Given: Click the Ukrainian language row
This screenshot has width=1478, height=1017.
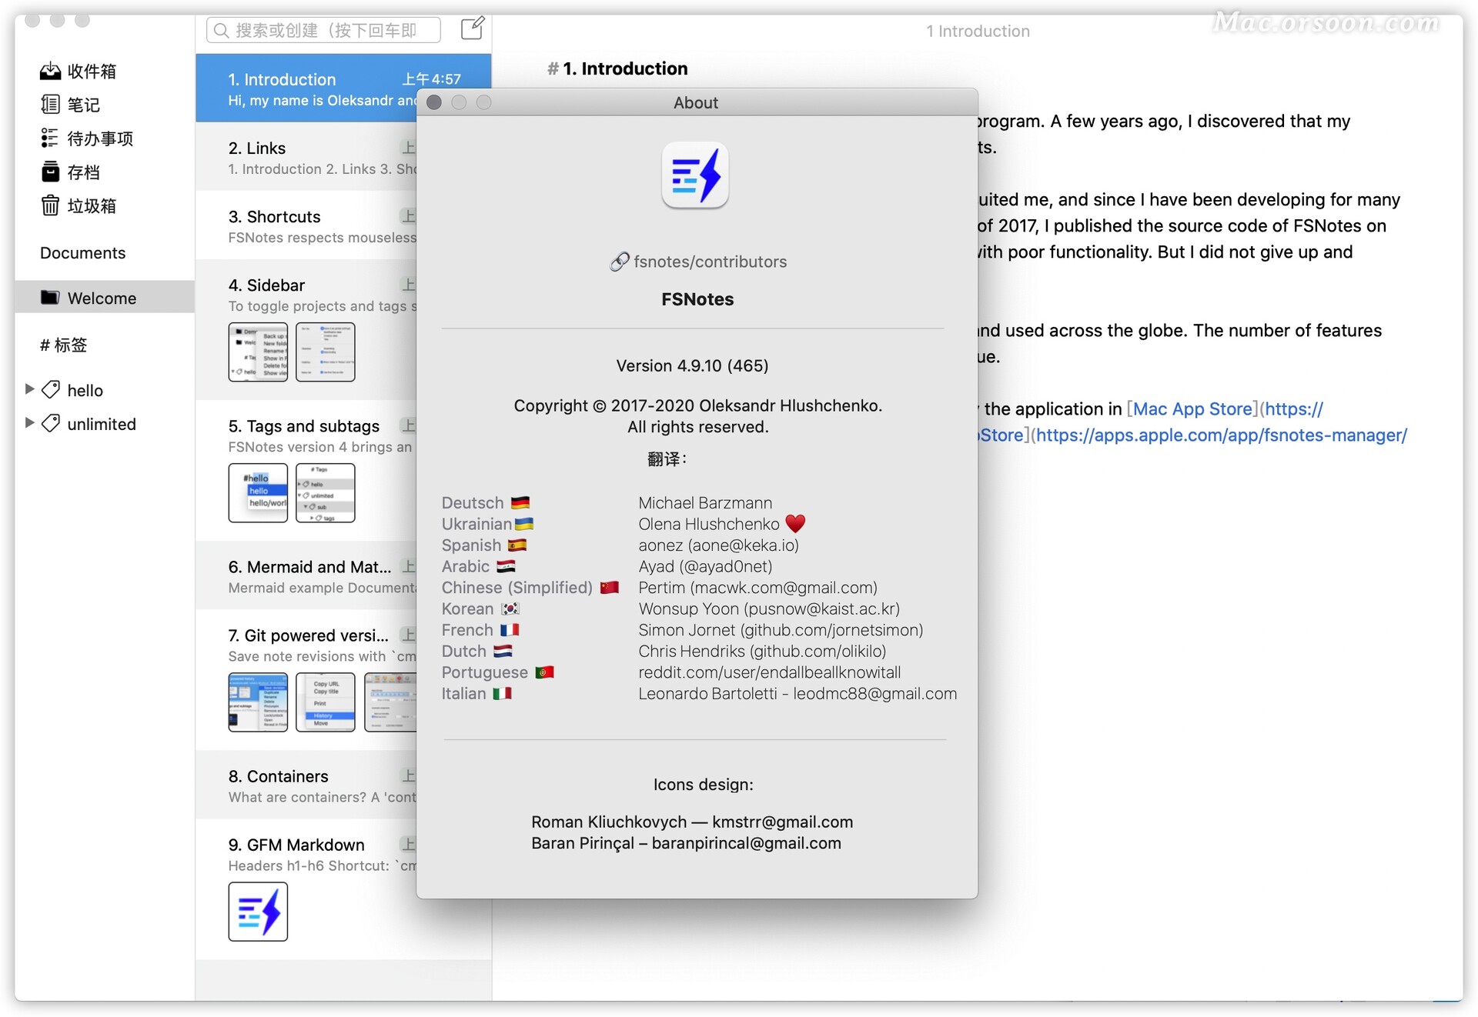Looking at the screenshot, I should [x=487, y=524].
